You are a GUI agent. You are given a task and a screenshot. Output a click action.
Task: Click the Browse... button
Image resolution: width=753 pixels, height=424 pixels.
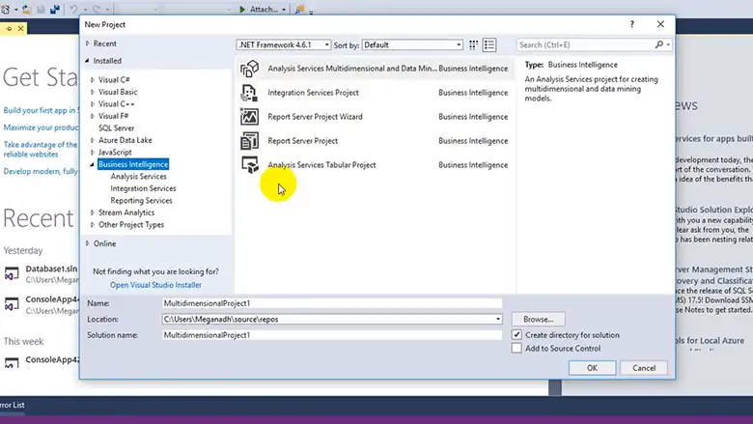point(539,319)
